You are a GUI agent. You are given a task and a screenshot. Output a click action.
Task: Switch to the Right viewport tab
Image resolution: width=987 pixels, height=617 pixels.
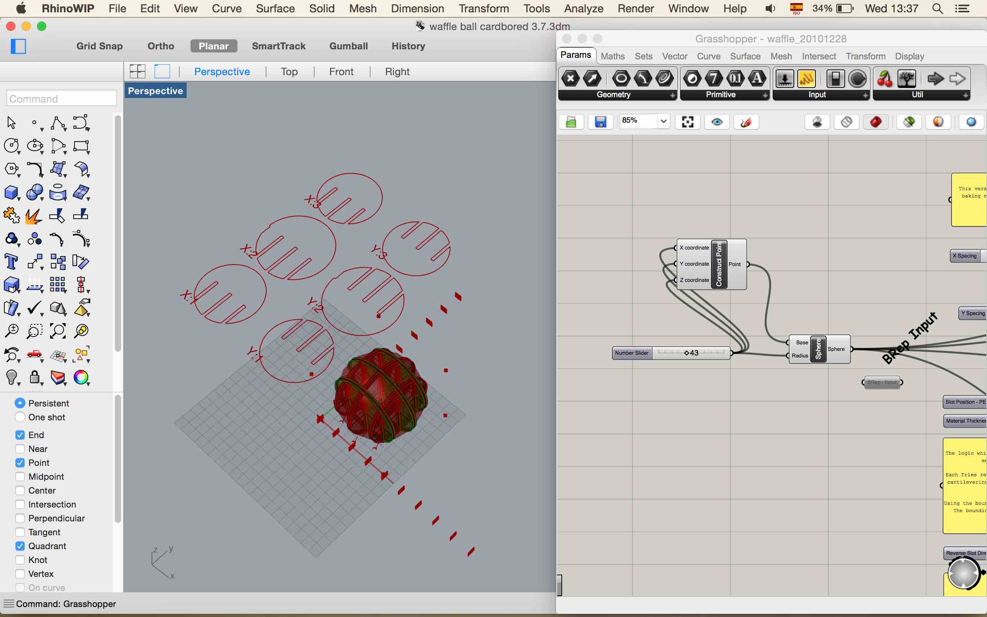397,72
